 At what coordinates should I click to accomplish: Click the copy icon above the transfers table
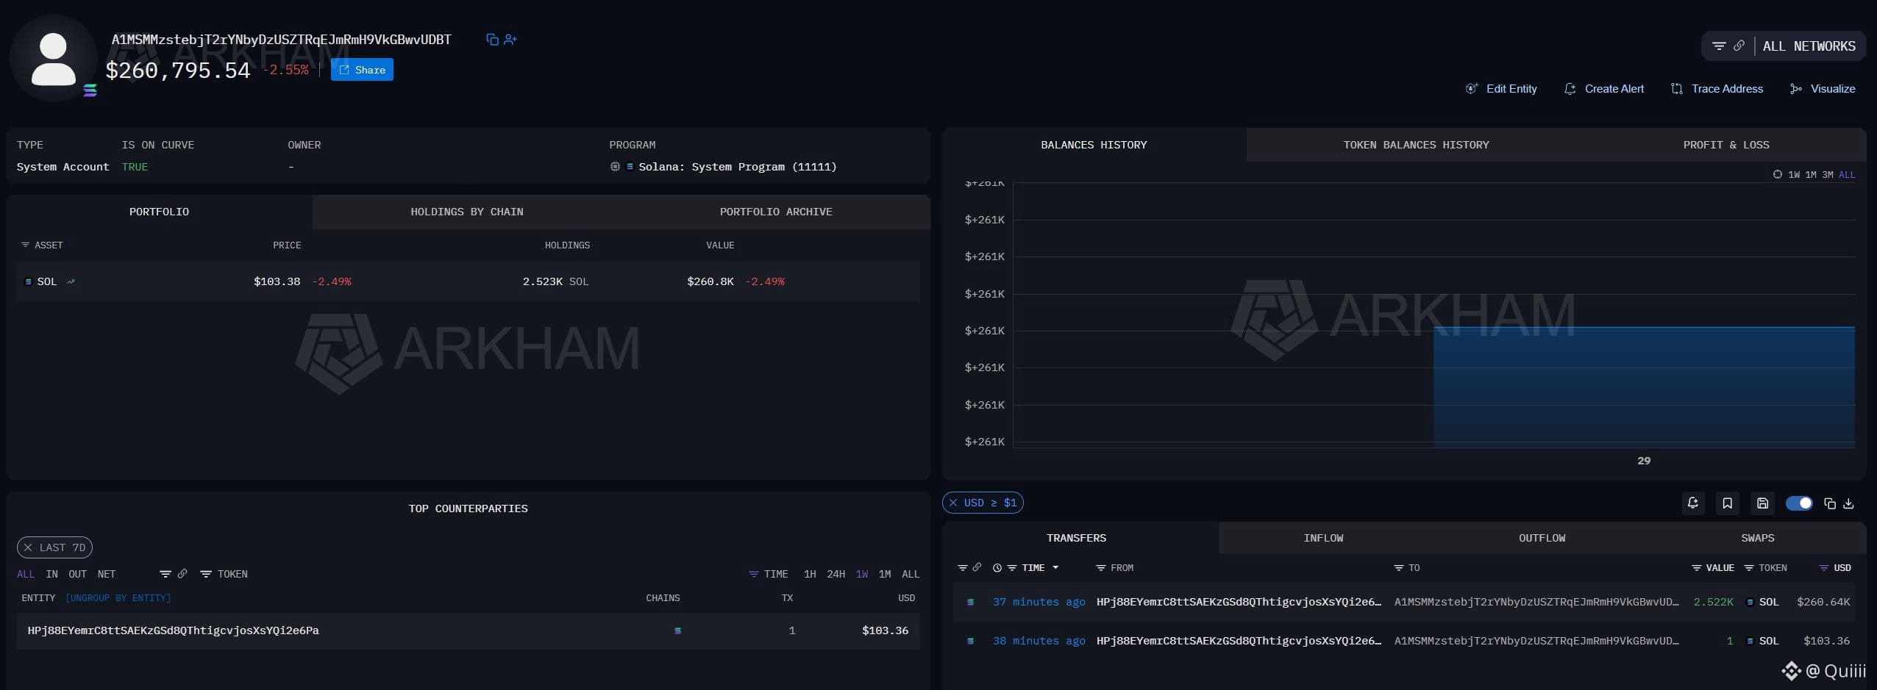pyautogui.click(x=1830, y=503)
